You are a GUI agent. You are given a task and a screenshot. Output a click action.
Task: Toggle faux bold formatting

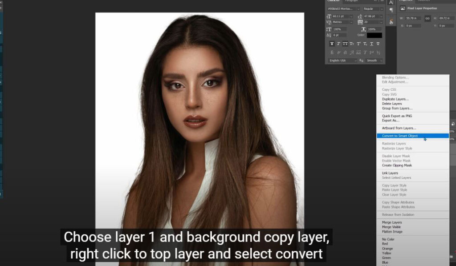pos(333,44)
